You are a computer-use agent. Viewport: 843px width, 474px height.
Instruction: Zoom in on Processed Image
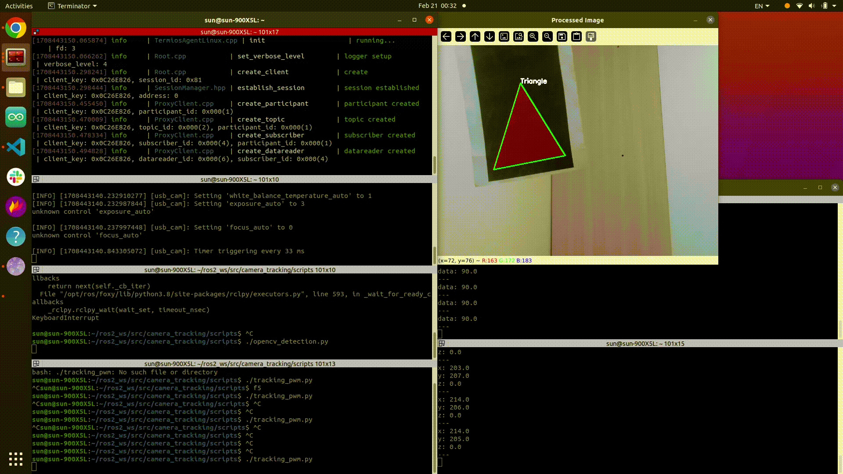[533, 36]
